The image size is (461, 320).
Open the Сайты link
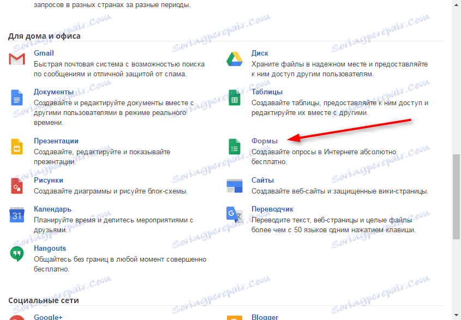[x=262, y=180]
